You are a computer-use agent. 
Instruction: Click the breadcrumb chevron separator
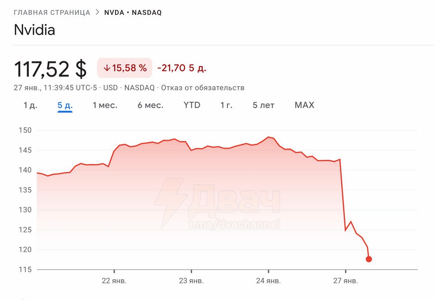click(97, 12)
